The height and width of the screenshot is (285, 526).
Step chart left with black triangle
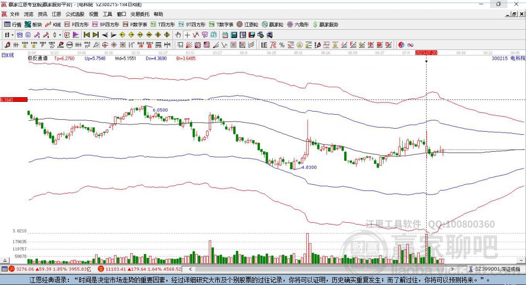pyautogui.click(x=105, y=35)
